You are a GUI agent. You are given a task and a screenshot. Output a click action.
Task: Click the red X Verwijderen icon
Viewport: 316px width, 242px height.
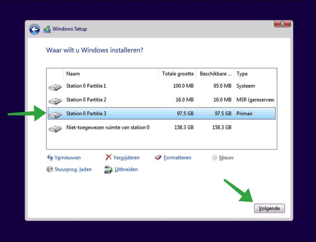(x=108, y=157)
